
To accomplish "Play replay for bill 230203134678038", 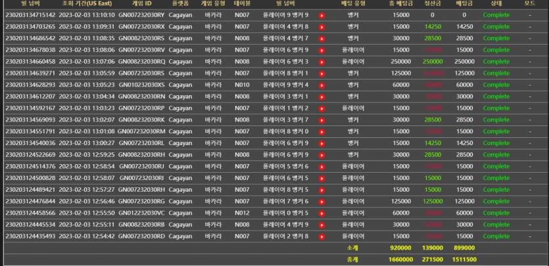I will (322, 51).
